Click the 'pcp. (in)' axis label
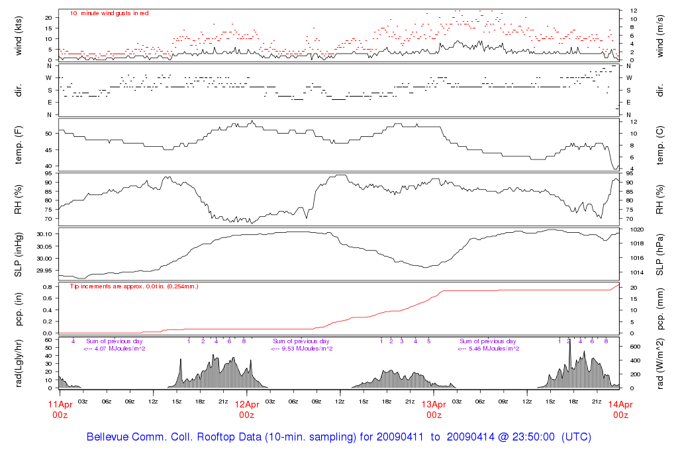Viewport: 678px width, 463px height. (18, 310)
